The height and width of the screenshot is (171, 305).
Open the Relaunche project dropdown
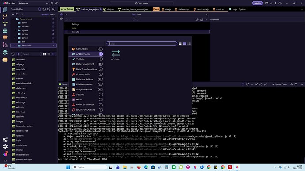(x=34, y=3)
